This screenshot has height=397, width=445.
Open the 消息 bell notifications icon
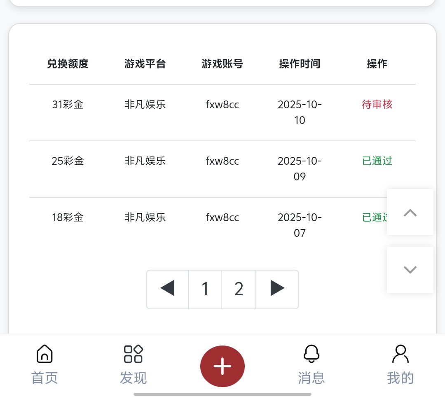point(311,354)
